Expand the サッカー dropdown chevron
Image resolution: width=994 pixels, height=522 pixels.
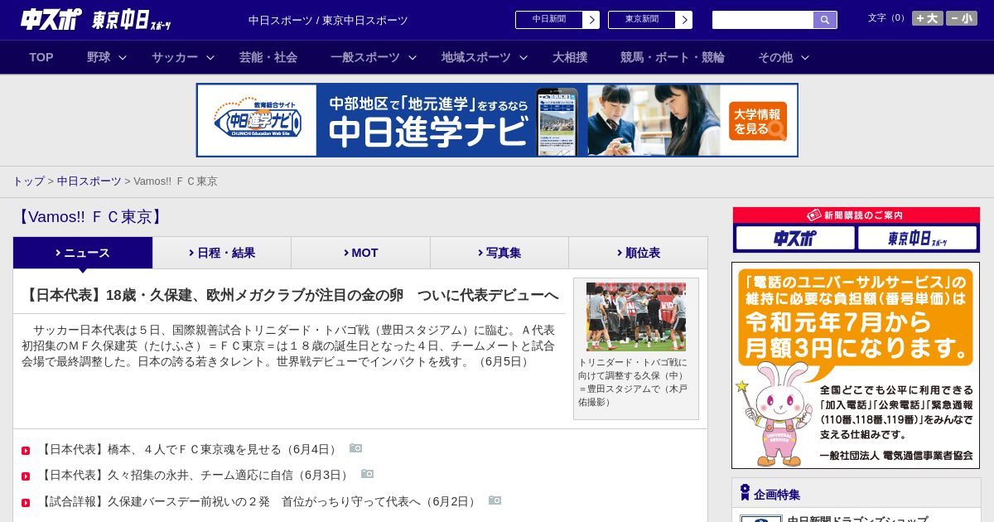click(x=210, y=57)
